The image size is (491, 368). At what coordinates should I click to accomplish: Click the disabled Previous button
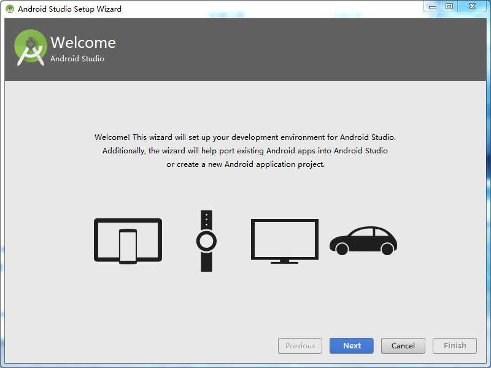(300, 345)
